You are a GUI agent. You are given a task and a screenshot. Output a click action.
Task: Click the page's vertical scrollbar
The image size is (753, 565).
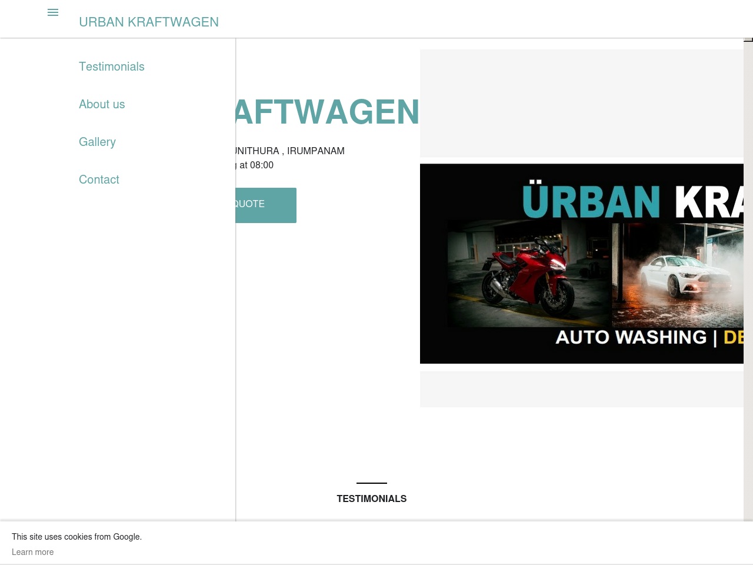point(748,280)
